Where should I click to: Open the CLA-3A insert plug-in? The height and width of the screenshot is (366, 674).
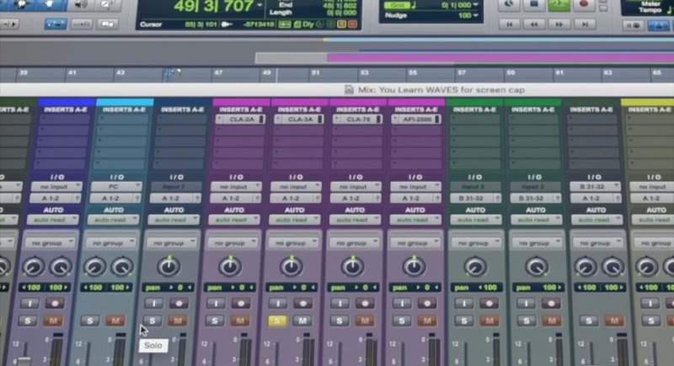[x=298, y=119]
